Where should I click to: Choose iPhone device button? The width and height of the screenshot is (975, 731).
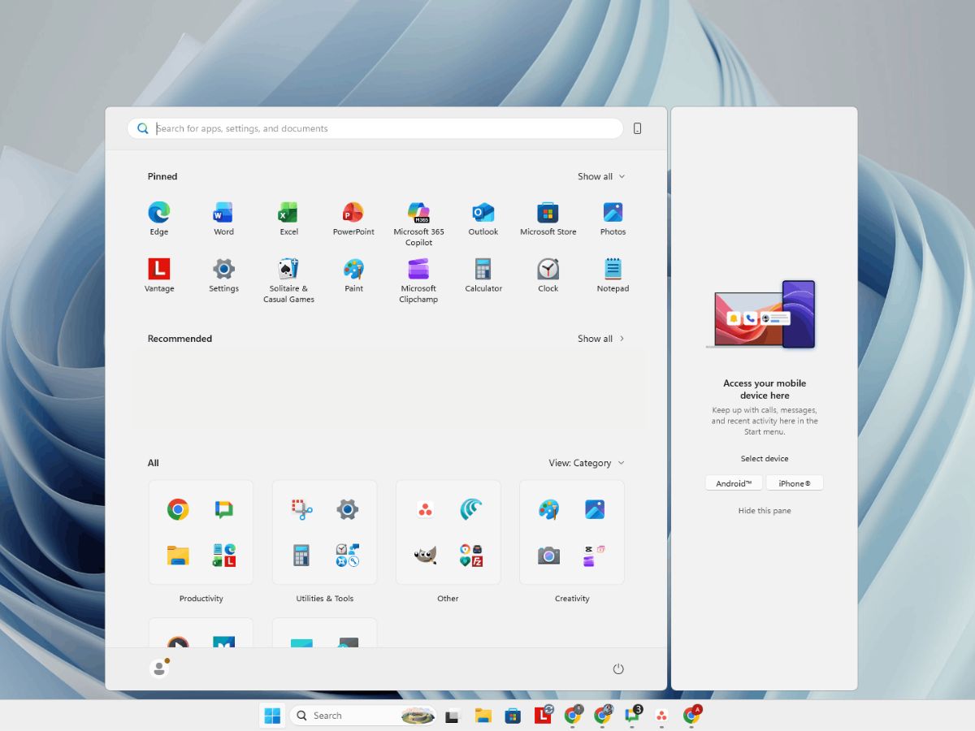click(x=795, y=483)
